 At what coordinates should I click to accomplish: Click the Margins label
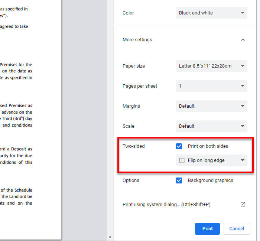coord(131,106)
